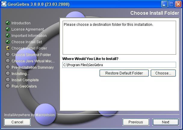Select the License Agreement step label
This screenshot has height=130, width=183.
pos(28,29)
